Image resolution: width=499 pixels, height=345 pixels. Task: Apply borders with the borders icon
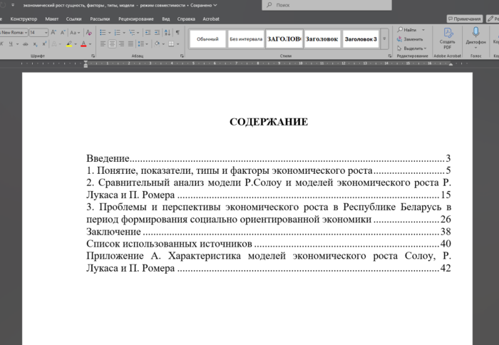[x=171, y=44]
